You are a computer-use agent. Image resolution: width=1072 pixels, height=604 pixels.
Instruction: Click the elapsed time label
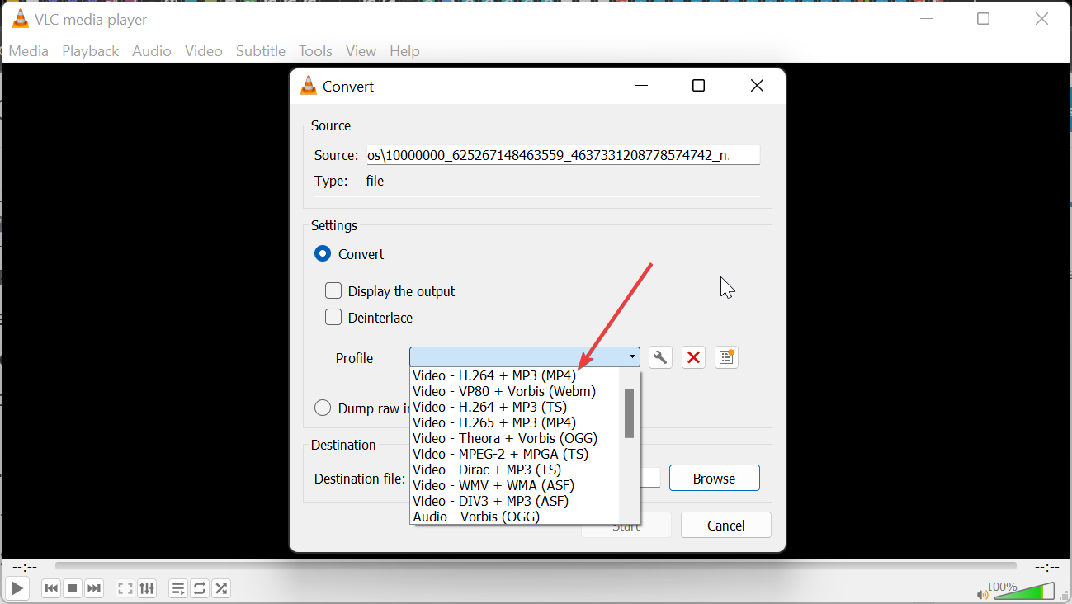[x=25, y=567]
